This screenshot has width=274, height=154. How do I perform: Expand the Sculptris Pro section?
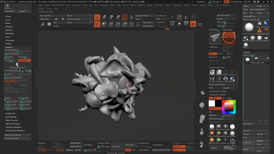pyautogui.click(x=10, y=113)
